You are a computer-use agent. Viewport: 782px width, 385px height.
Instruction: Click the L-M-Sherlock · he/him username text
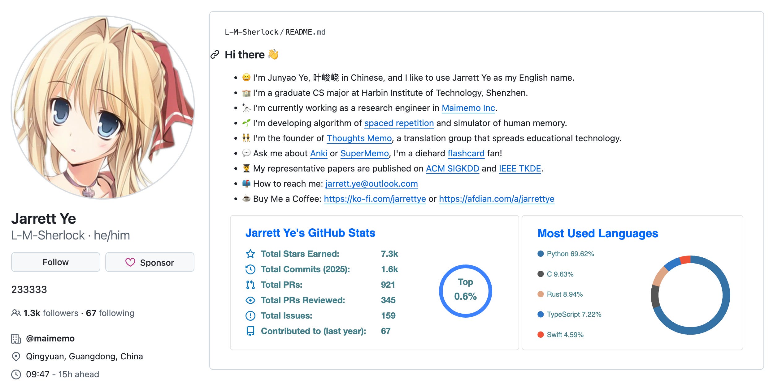pos(71,235)
